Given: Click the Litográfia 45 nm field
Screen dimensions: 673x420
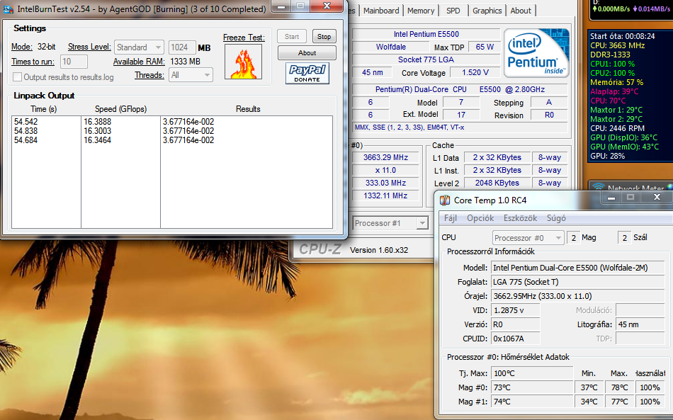Looking at the screenshot, I should pos(640,324).
